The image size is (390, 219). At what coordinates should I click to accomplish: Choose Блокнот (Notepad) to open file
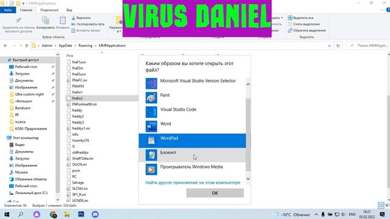193,155
